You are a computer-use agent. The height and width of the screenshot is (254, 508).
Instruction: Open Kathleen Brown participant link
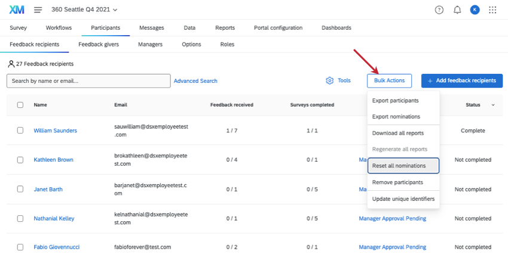(53, 160)
